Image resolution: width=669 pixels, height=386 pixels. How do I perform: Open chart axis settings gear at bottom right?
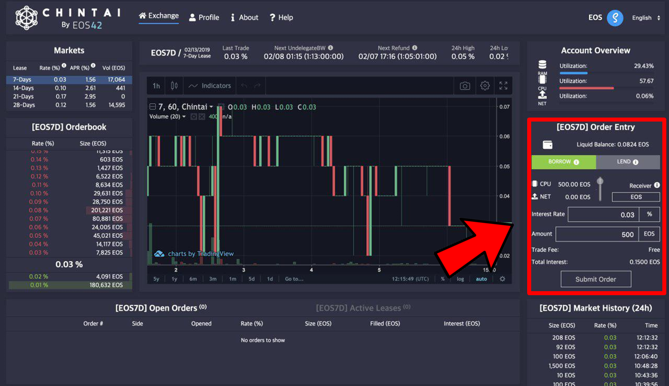[502, 279]
